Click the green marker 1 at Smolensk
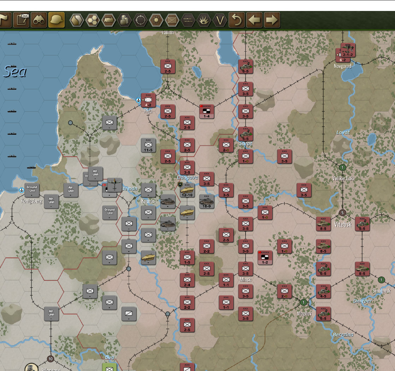The image size is (395, 371). pyautogui.click(x=381, y=280)
